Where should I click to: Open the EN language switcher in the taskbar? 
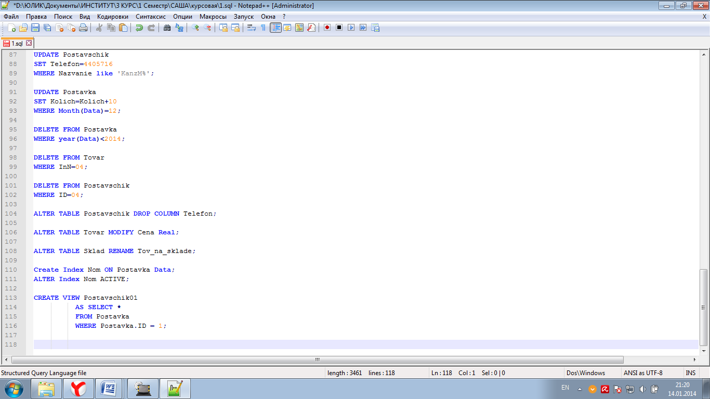click(565, 388)
